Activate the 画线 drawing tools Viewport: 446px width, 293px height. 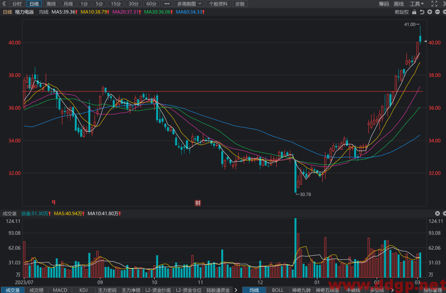click(399, 3)
